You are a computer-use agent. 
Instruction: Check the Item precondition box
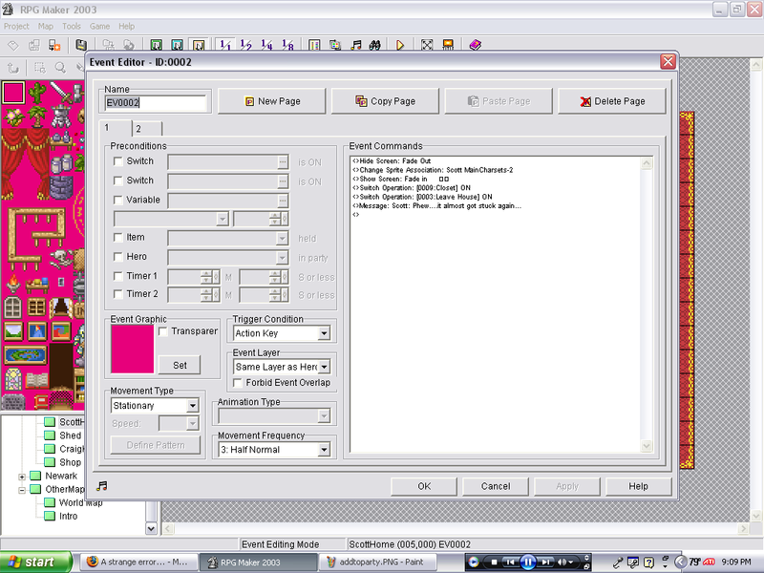(117, 237)
